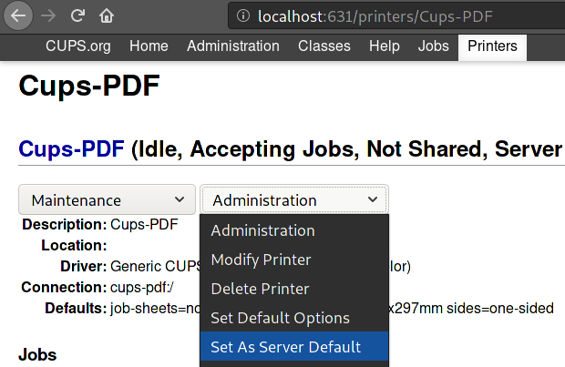Open the Administration navigation tab
The width and height of the screenshot is (565, 367).
point(233,46)
